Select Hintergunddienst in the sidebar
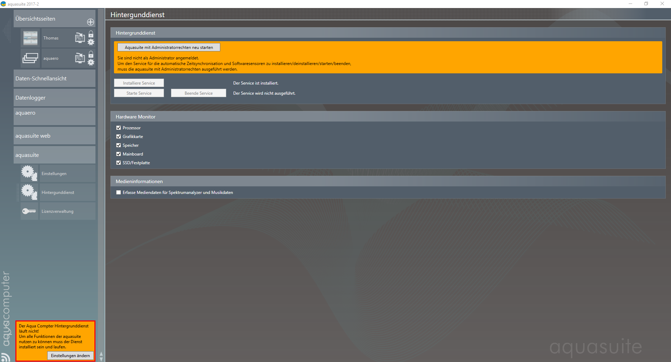 click(67, 193)
